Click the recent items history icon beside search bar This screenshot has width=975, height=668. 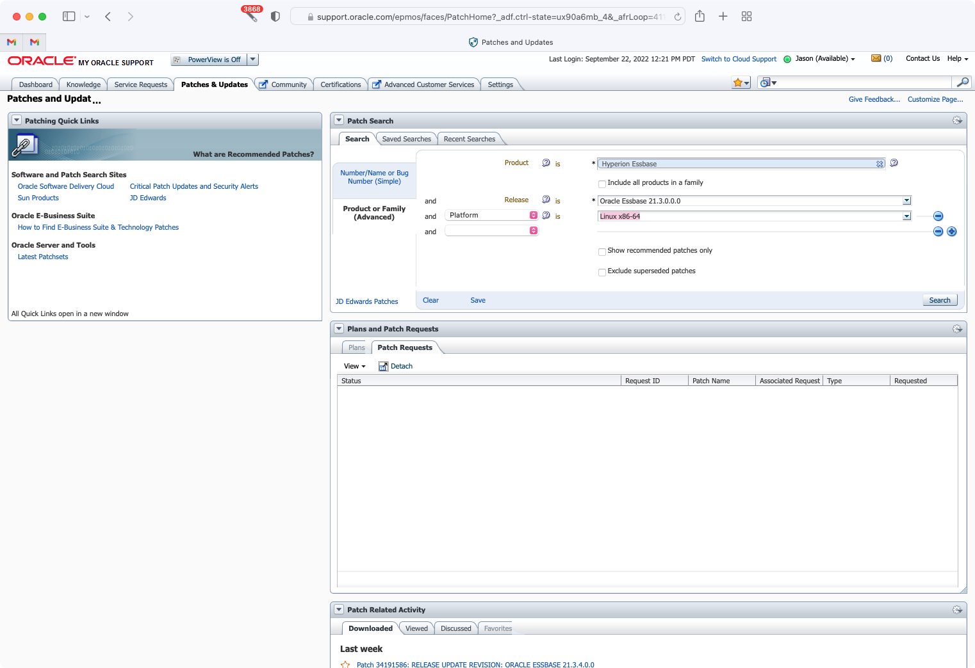767,83
